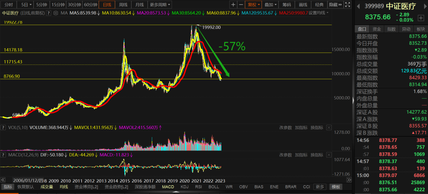Click the 恢复默认 restore default button
Screen dimensions: 428x194
[x=26, y=187]
